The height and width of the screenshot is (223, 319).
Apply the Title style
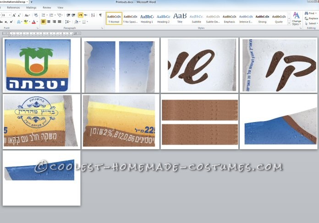tap(180, 18)
